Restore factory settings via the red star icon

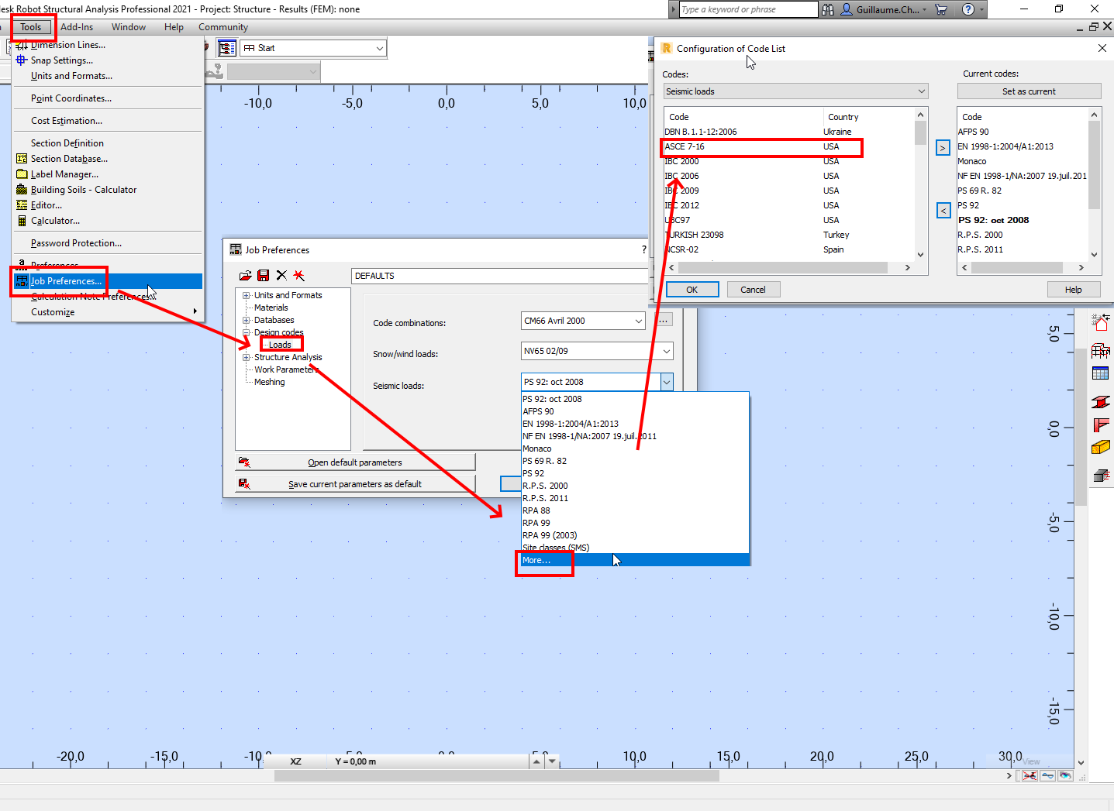point(298,275)
